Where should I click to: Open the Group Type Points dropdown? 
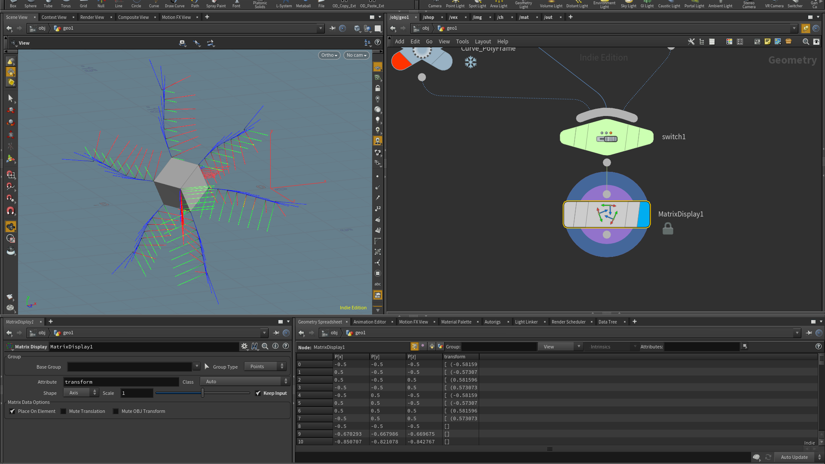coord(265,366)
